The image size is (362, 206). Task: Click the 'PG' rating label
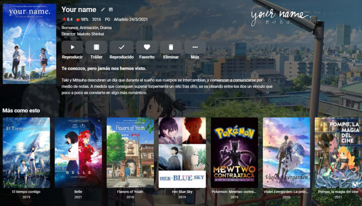[x=108, y=20]
